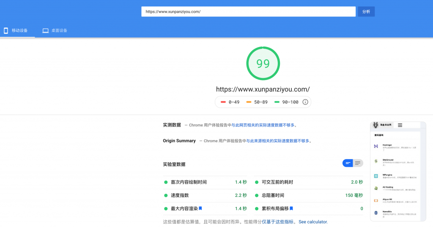This screenshot has height=227, width=433.
Task: Click bookmark icon next to 累积布局偏移
Action: pyautogui.click(x=291, y=208)
